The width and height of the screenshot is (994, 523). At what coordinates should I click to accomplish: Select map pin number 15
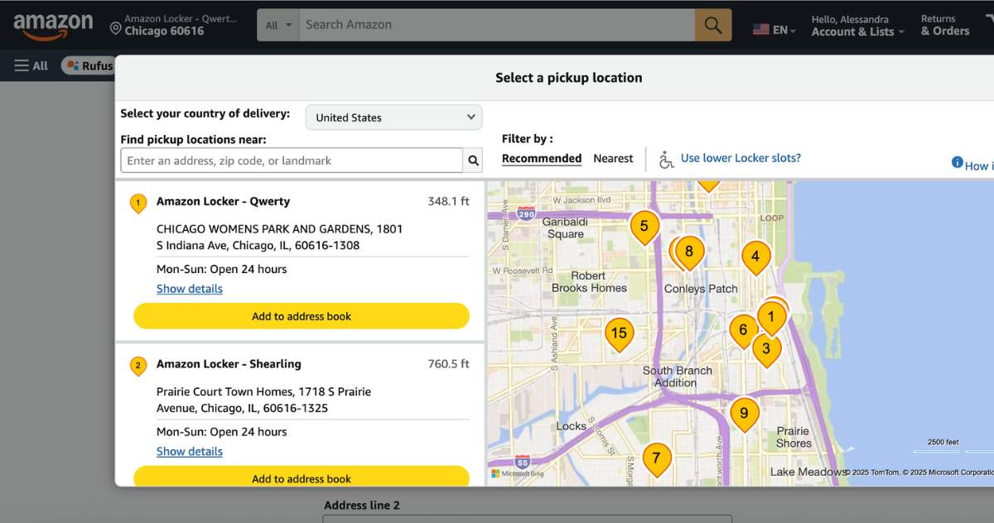tap(619, 334)
